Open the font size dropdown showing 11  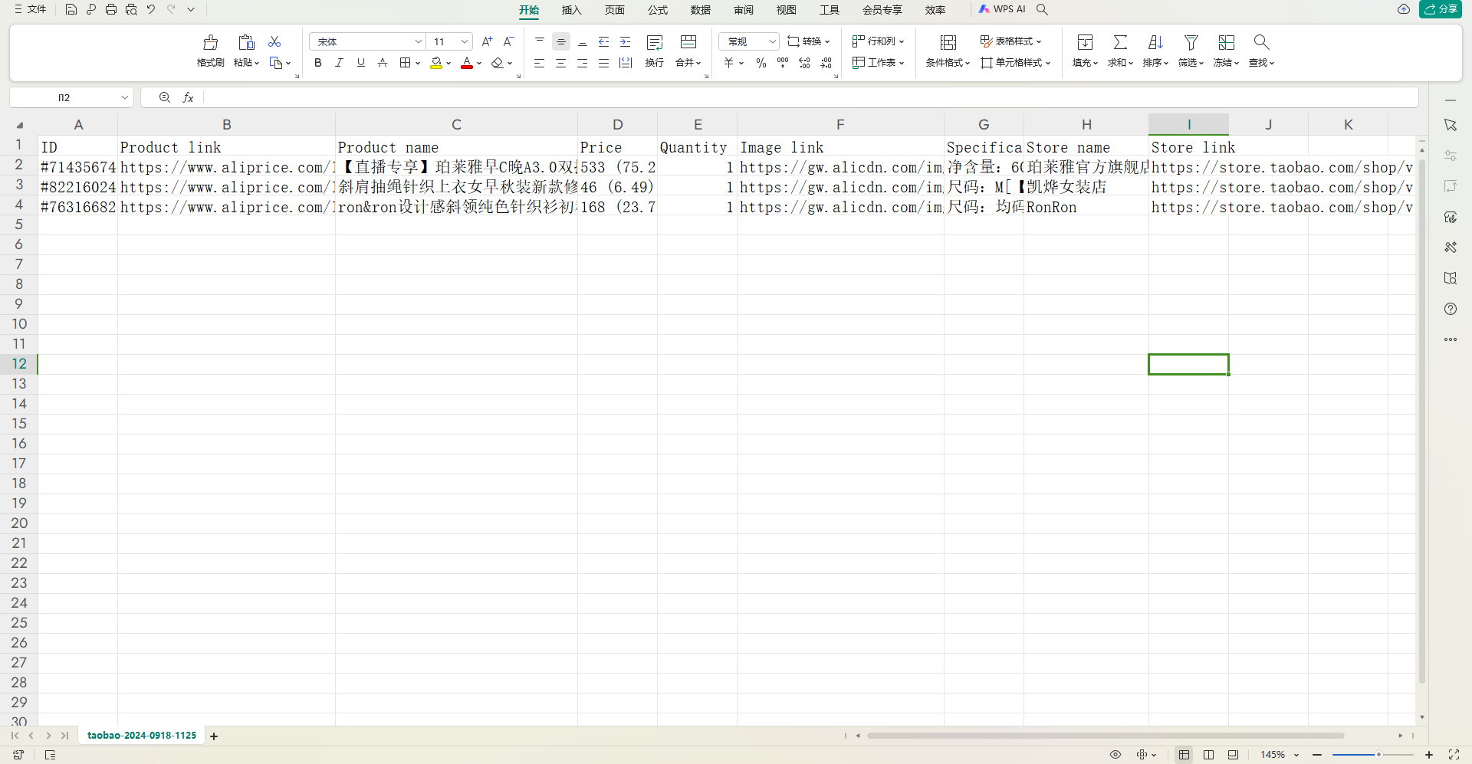click(465, 41)
